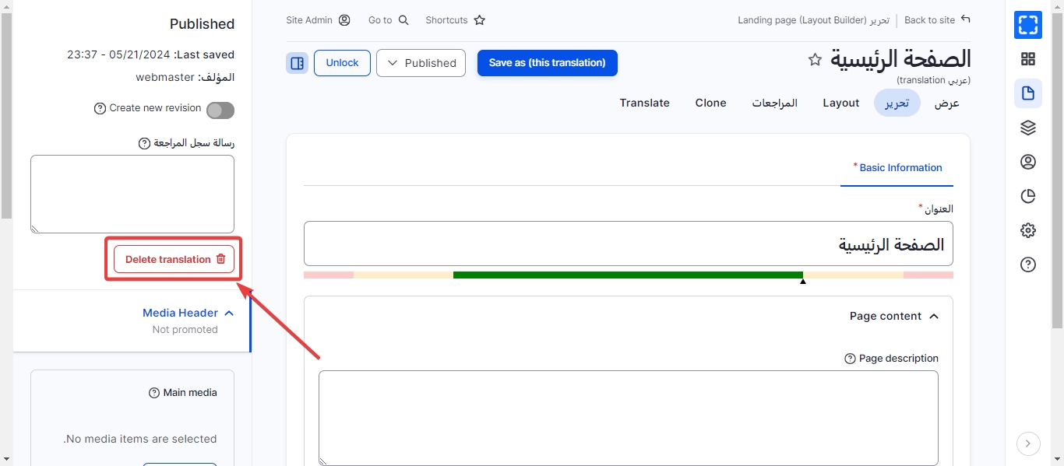
Task: Click the dashboard grid icon in sidebar
Action: pyautogui.click(x=1027, y=59)
